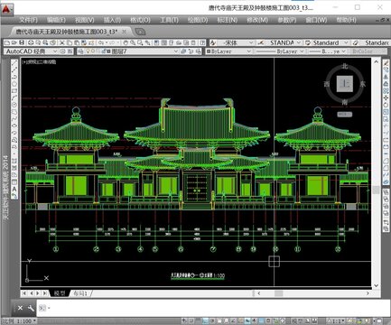The height and width of the screenshot is (325, 391).
Task: Open the Text Style icon beside 宋体
Action: (x=213, y=43)
